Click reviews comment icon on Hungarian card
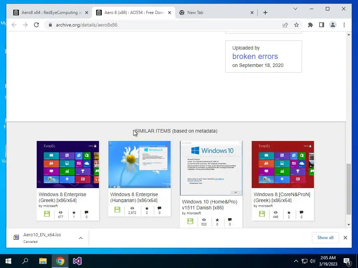The height and width of the screenshot is (268, 358). tap(159, 208)
